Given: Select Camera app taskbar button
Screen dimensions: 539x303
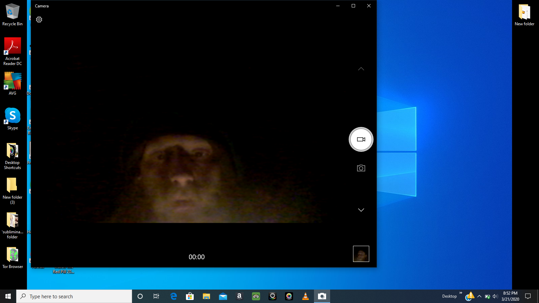Looking at the screenshot, I should click(322, 296).
